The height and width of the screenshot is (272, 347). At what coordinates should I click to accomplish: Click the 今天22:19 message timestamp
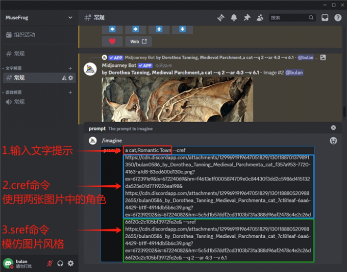coord(163,65)
